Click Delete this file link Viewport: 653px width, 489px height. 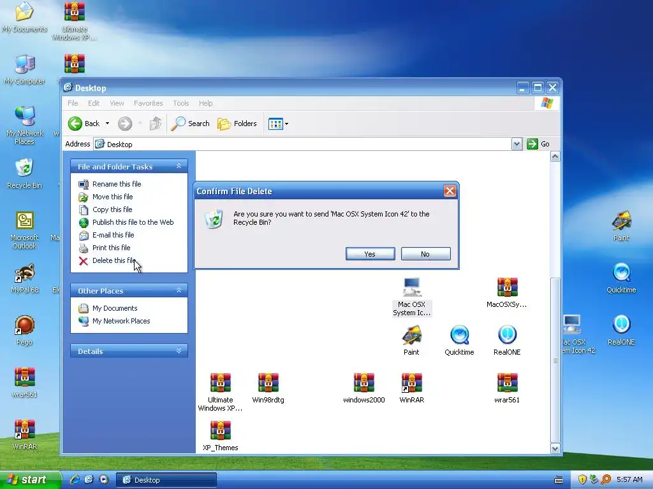click(x=114, y=260)
